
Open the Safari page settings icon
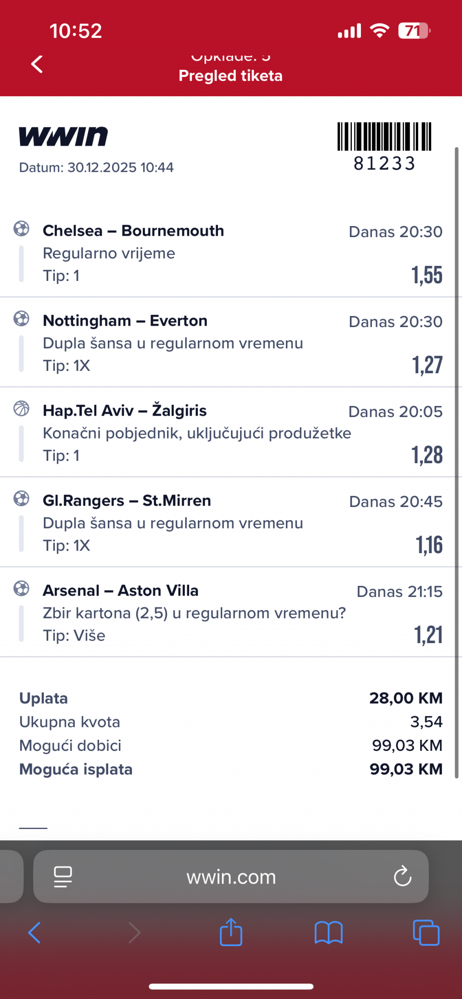pos(63,876)
